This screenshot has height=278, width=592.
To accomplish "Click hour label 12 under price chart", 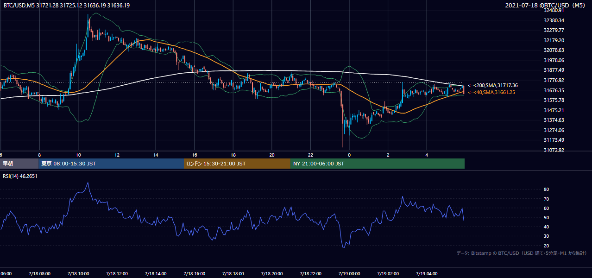I will [117, 155].
